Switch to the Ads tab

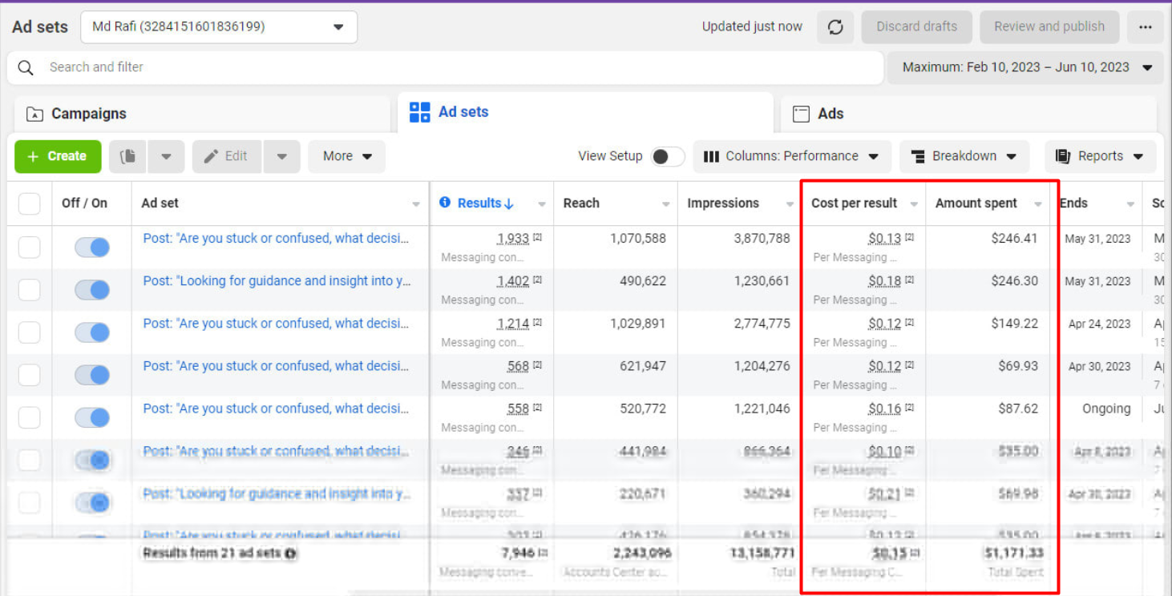coord(831,114)
